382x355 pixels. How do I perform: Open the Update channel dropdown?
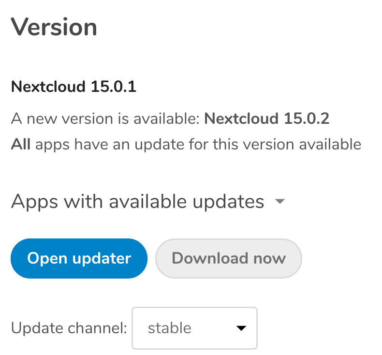[x=194, y=328]
